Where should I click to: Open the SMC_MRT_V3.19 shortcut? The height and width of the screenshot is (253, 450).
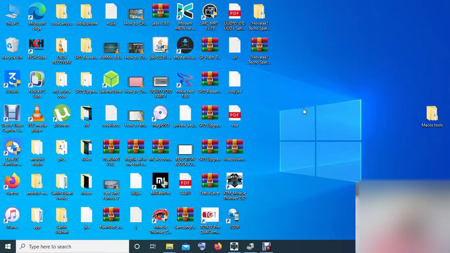[x=210, y=17]
